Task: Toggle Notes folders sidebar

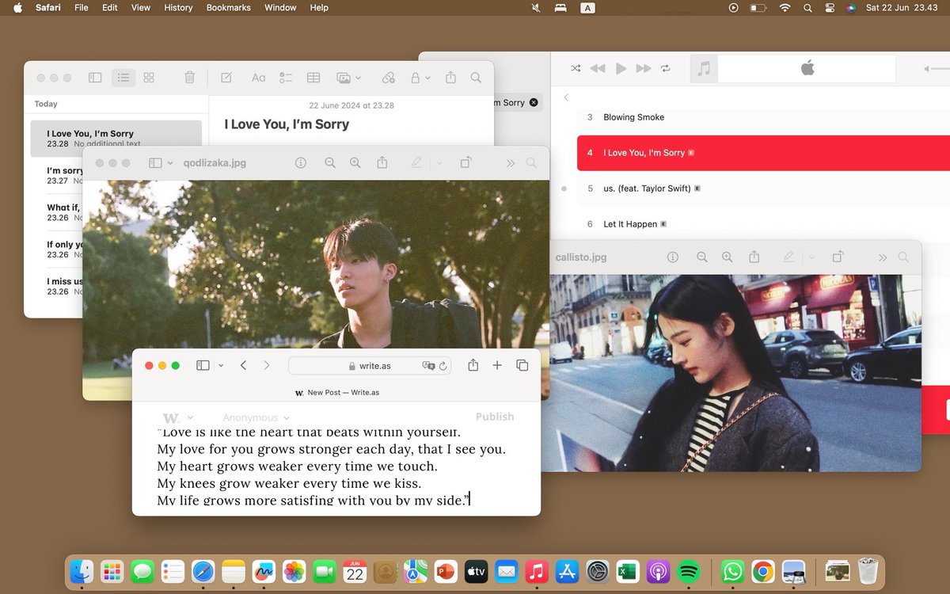Action: [95, 78]
